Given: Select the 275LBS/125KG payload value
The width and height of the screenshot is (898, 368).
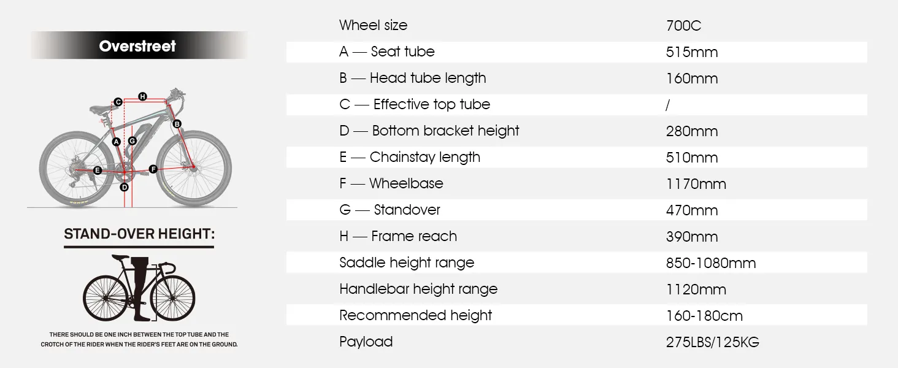Looking at the screenshot, I should point(712,342).
